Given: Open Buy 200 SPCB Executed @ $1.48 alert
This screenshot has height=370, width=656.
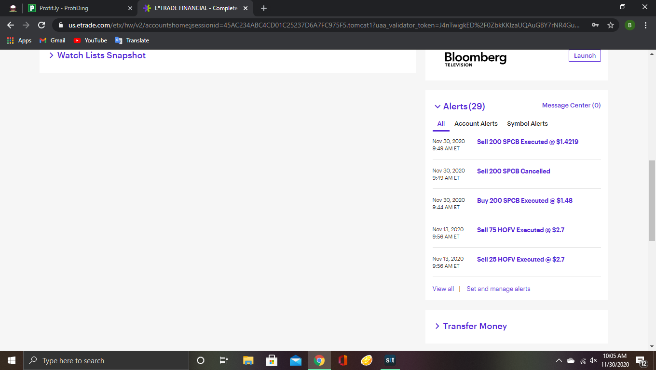Looking at the screenshot, I should (x=525, y=200).
